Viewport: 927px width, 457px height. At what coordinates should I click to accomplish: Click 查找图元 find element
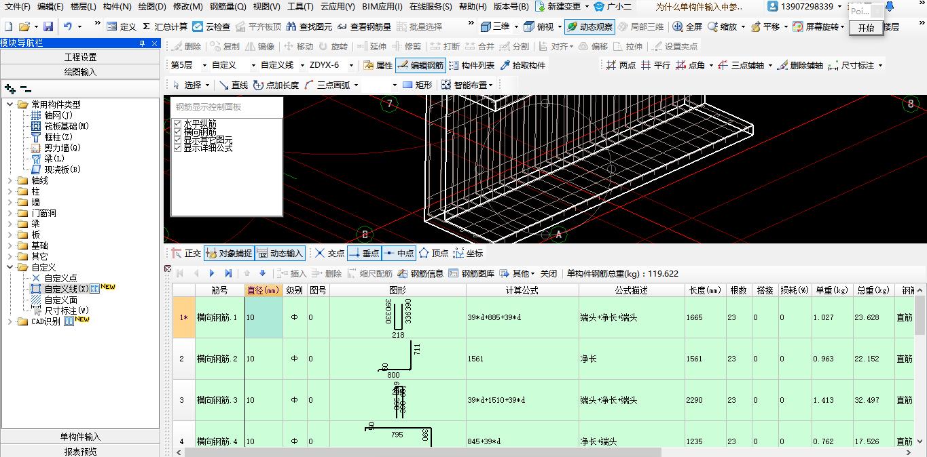click(309, 26)
